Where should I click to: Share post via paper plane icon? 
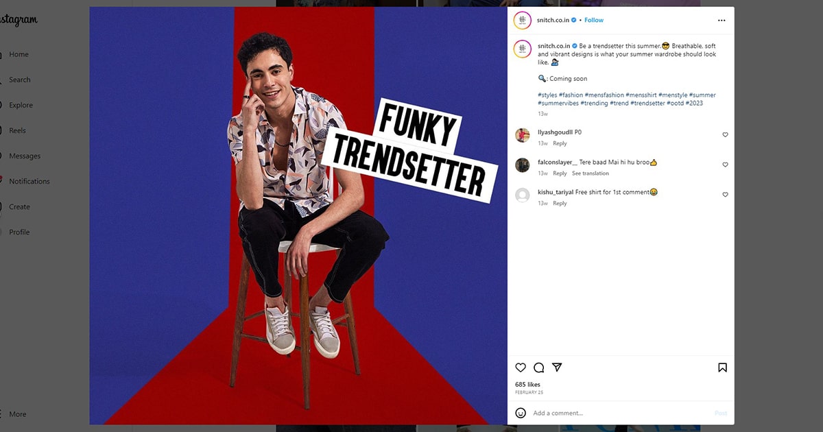coord(557,368)
